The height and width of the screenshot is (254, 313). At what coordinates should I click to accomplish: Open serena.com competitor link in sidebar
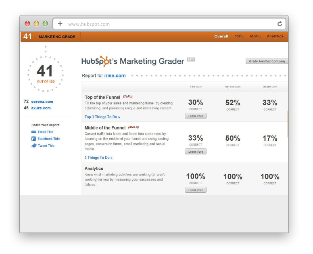point(42,102)
